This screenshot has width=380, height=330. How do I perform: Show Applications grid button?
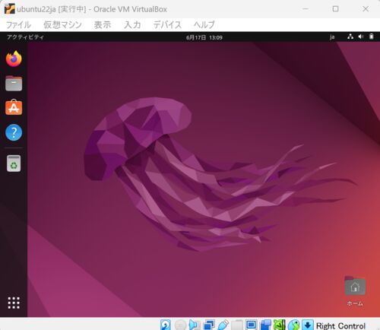[x=14, y=303]
